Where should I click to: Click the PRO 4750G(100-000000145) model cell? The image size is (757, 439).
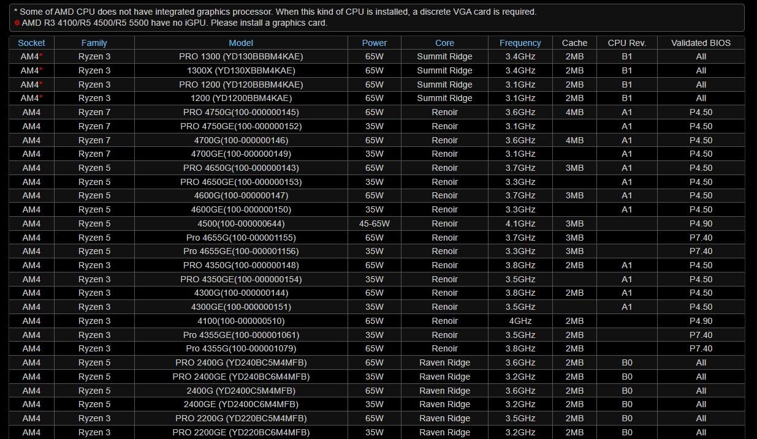coord(241,112)
